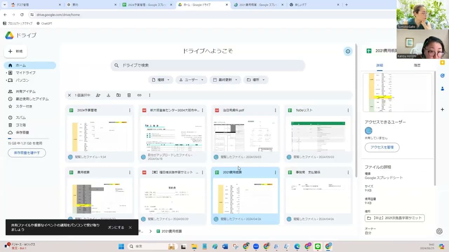Turn on notifications (オンにする)

point(116,227)
